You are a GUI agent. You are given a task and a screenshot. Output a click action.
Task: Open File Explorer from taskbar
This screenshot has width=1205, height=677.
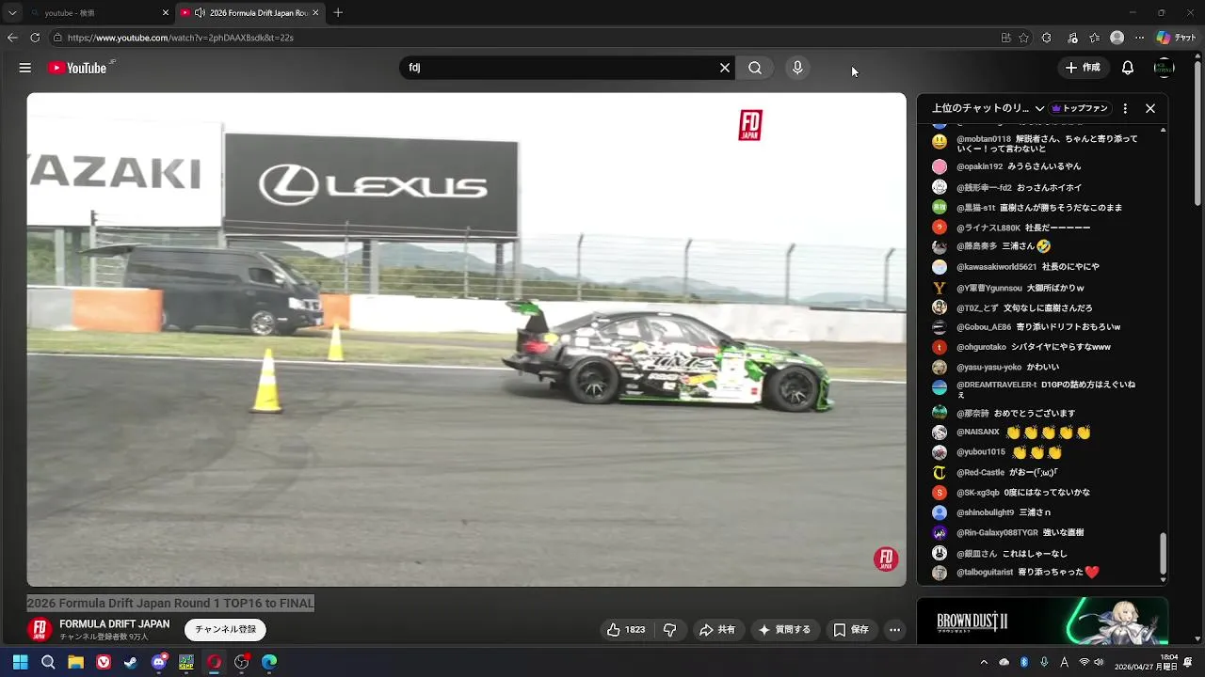pos(75,662)
